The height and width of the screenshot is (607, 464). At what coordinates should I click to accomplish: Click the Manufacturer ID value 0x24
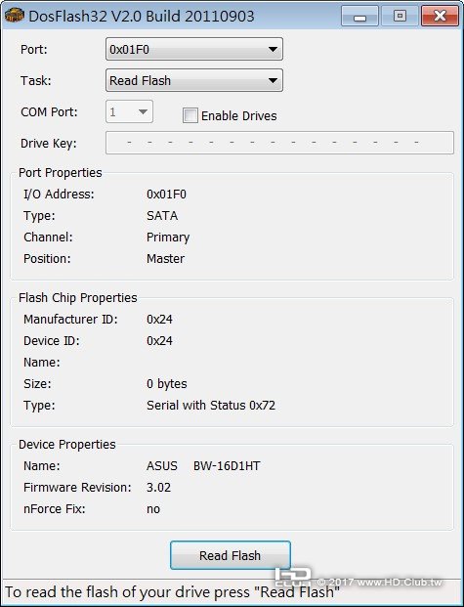(159, 320)
